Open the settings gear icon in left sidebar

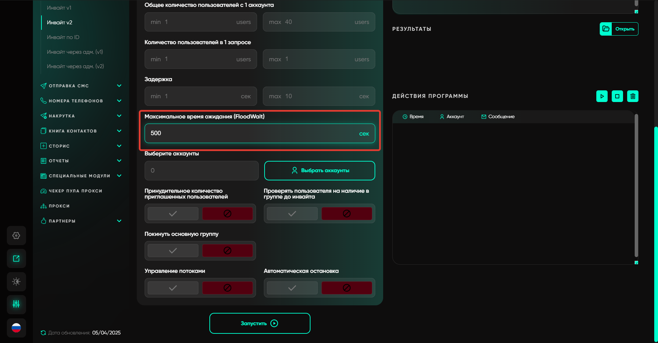click(x=16, y=236)
